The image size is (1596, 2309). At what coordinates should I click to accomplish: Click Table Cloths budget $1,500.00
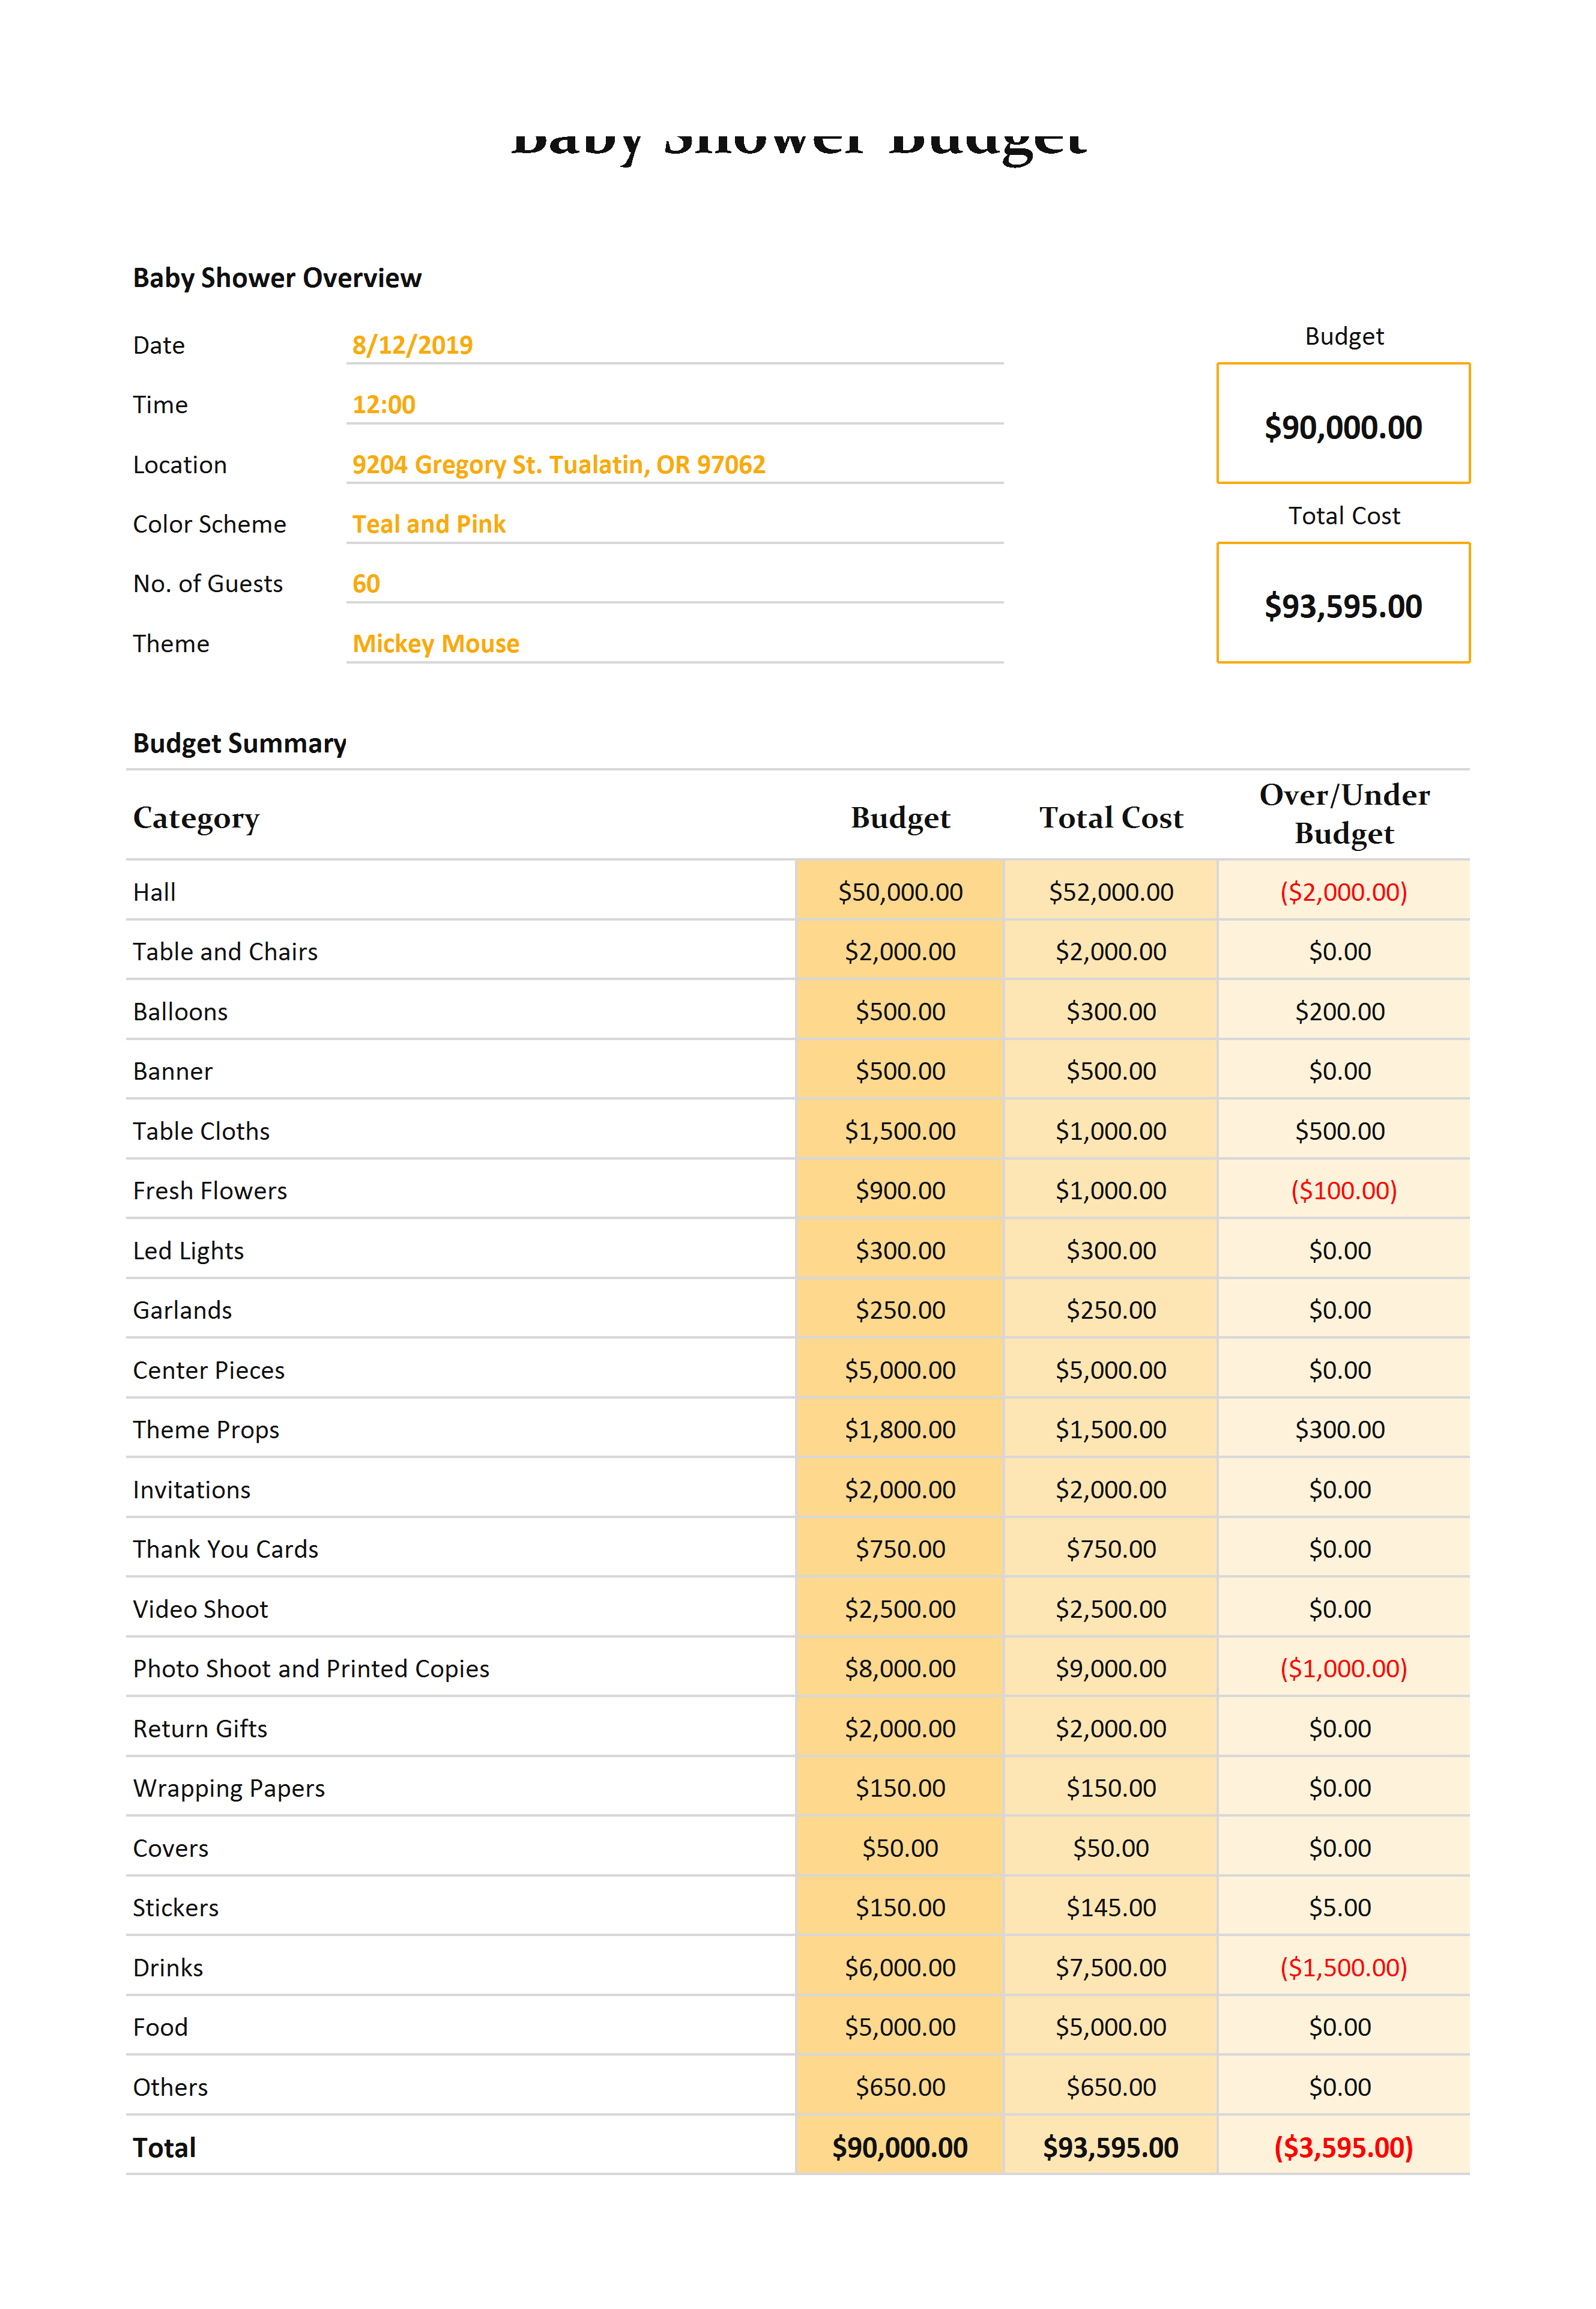click(x=900, y=1131)
